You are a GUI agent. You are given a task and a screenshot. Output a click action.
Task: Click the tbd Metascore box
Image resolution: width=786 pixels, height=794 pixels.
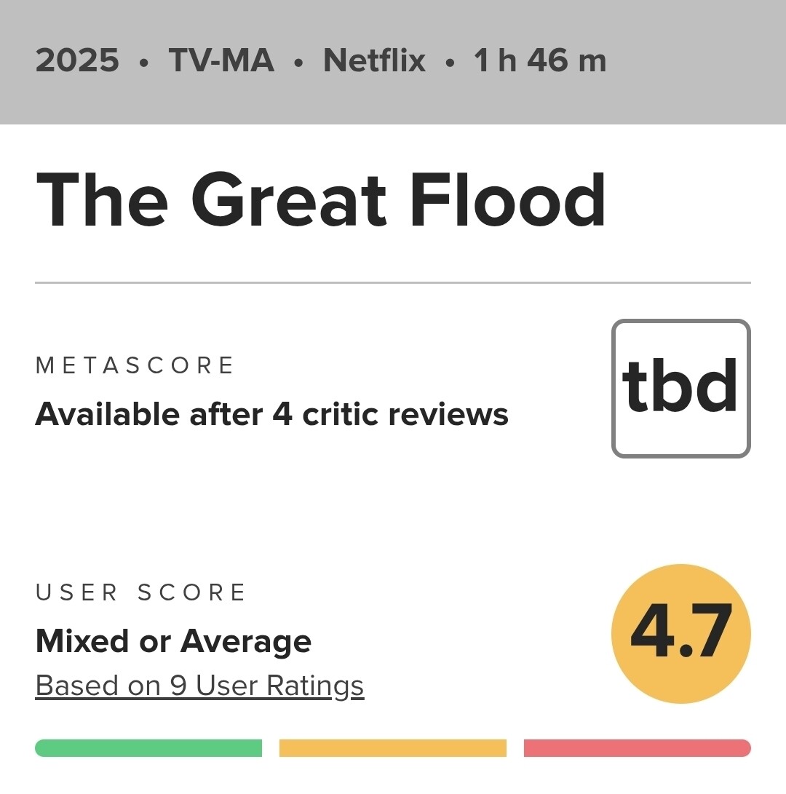click(680, 389)
